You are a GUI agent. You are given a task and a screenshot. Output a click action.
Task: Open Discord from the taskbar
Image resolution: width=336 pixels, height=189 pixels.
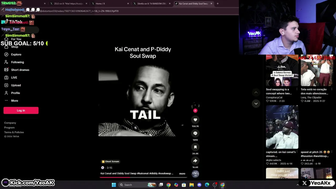click(199, 185)
